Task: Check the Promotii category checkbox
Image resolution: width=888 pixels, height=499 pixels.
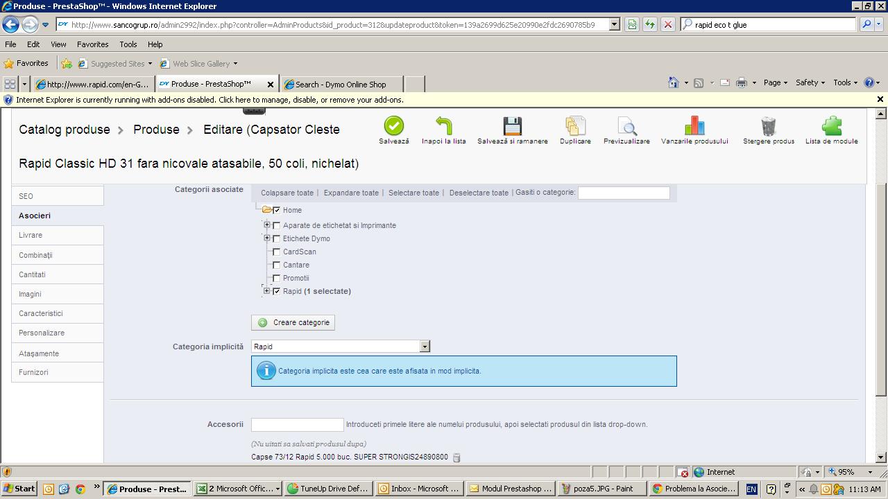Action: click(277, 278)
